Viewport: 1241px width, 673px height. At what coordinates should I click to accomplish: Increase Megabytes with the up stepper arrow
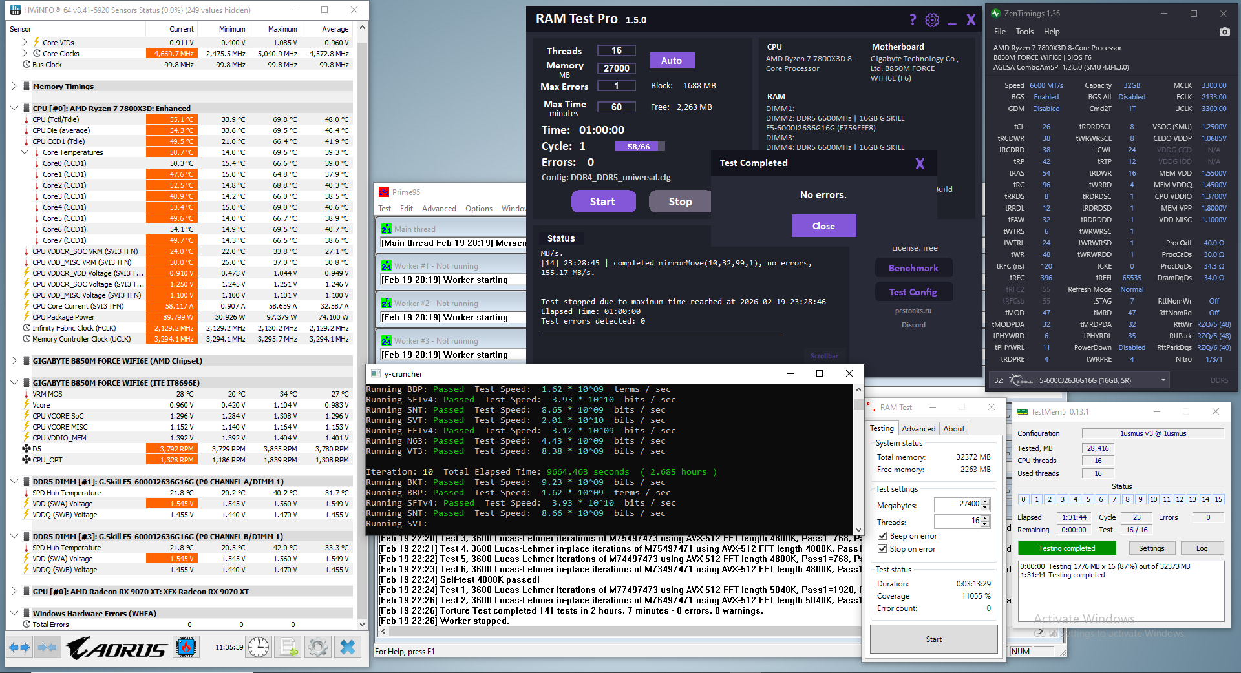985,502
